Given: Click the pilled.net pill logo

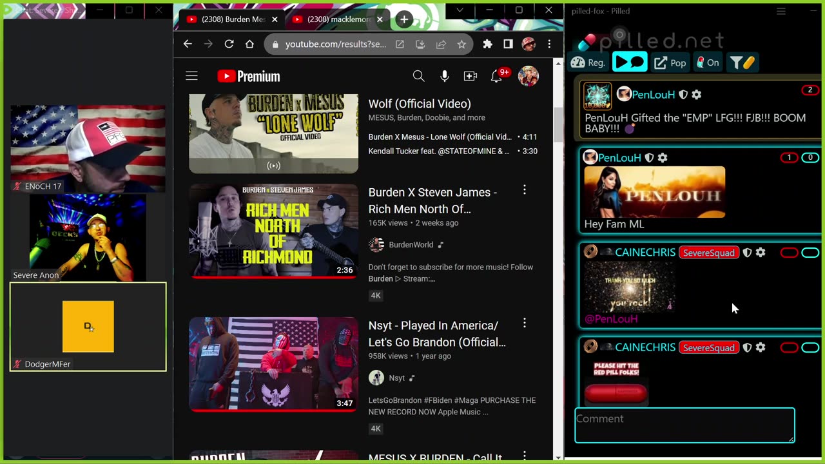Looking at the screenshot, I should point(587,42).
